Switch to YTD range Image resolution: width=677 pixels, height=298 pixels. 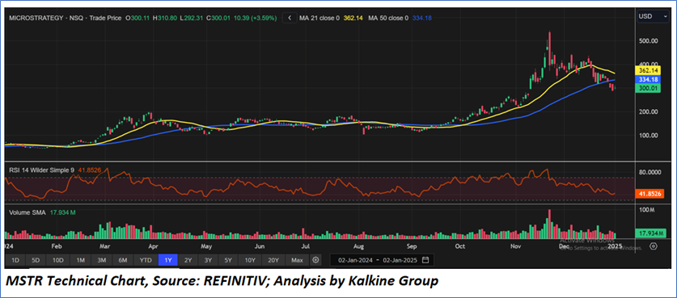(146, 260)
